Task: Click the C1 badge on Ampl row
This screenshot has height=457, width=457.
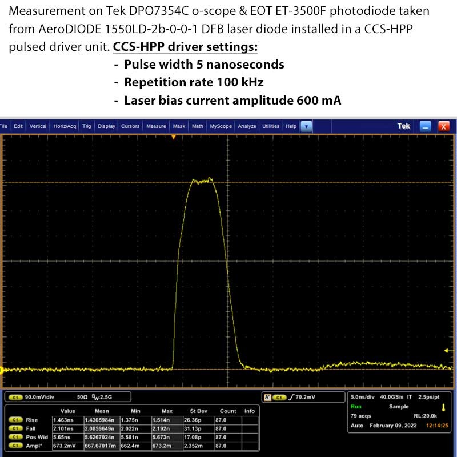Action: (16, 446)
